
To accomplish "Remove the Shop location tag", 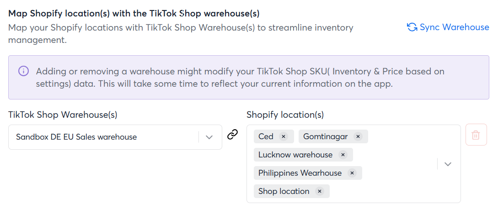I will [x=320, y=191].
